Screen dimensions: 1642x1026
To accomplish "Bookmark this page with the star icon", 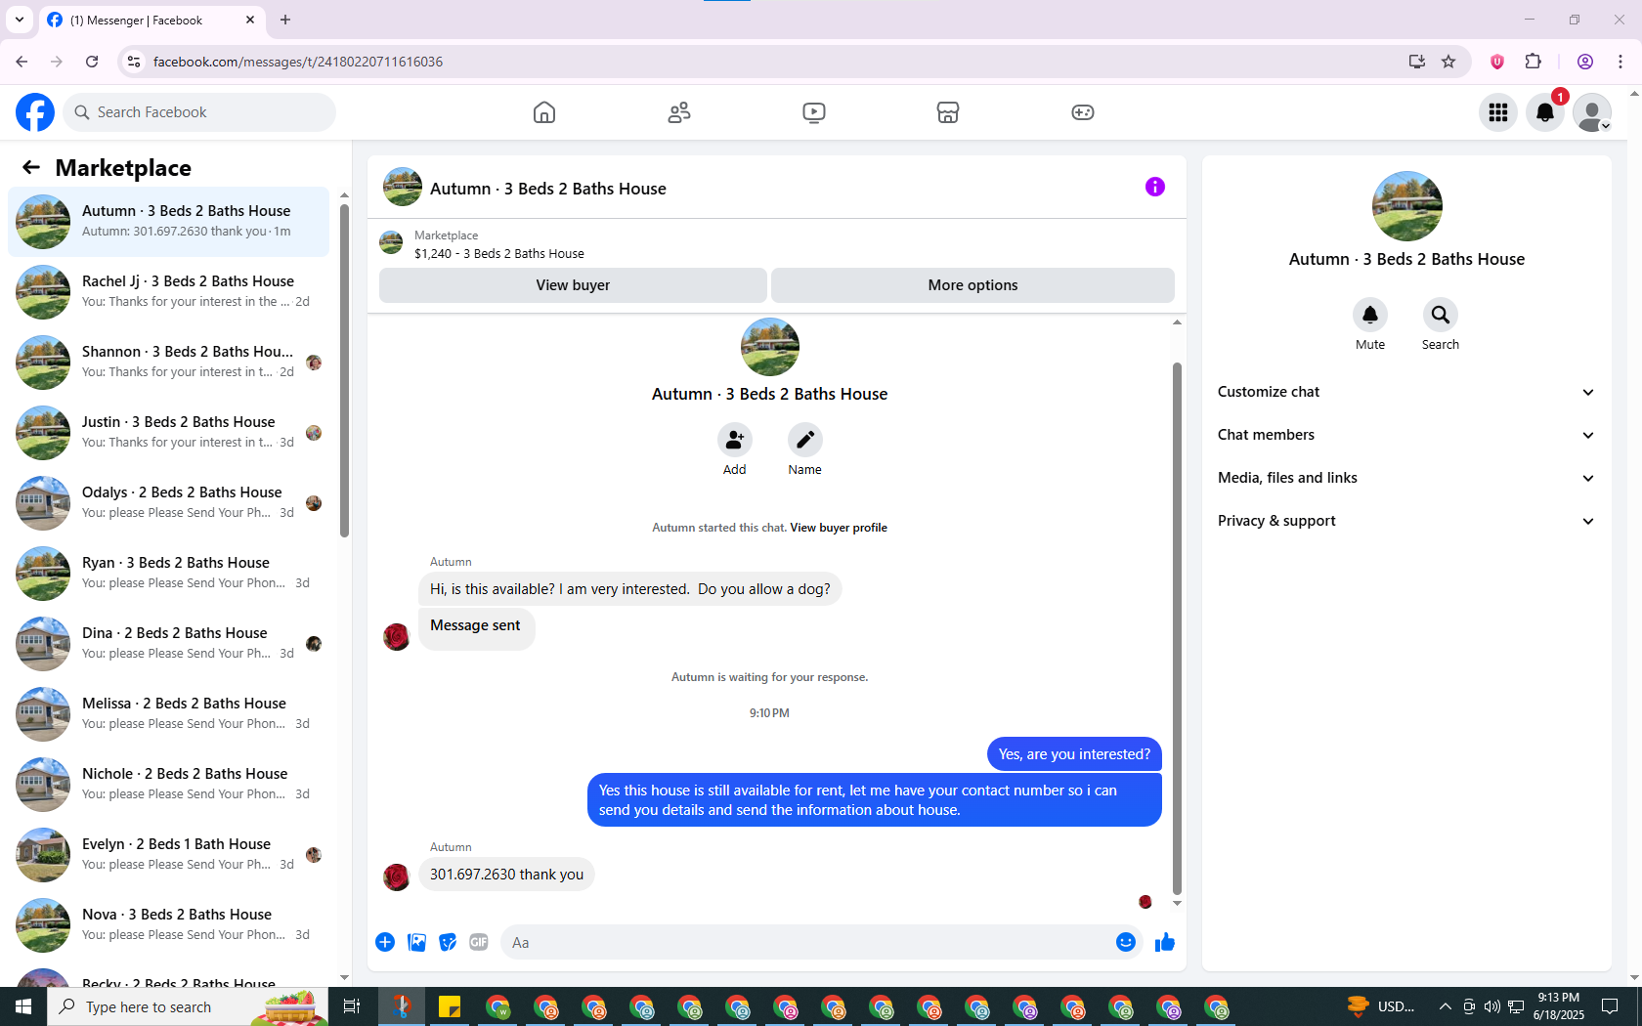I will 1448,62.
